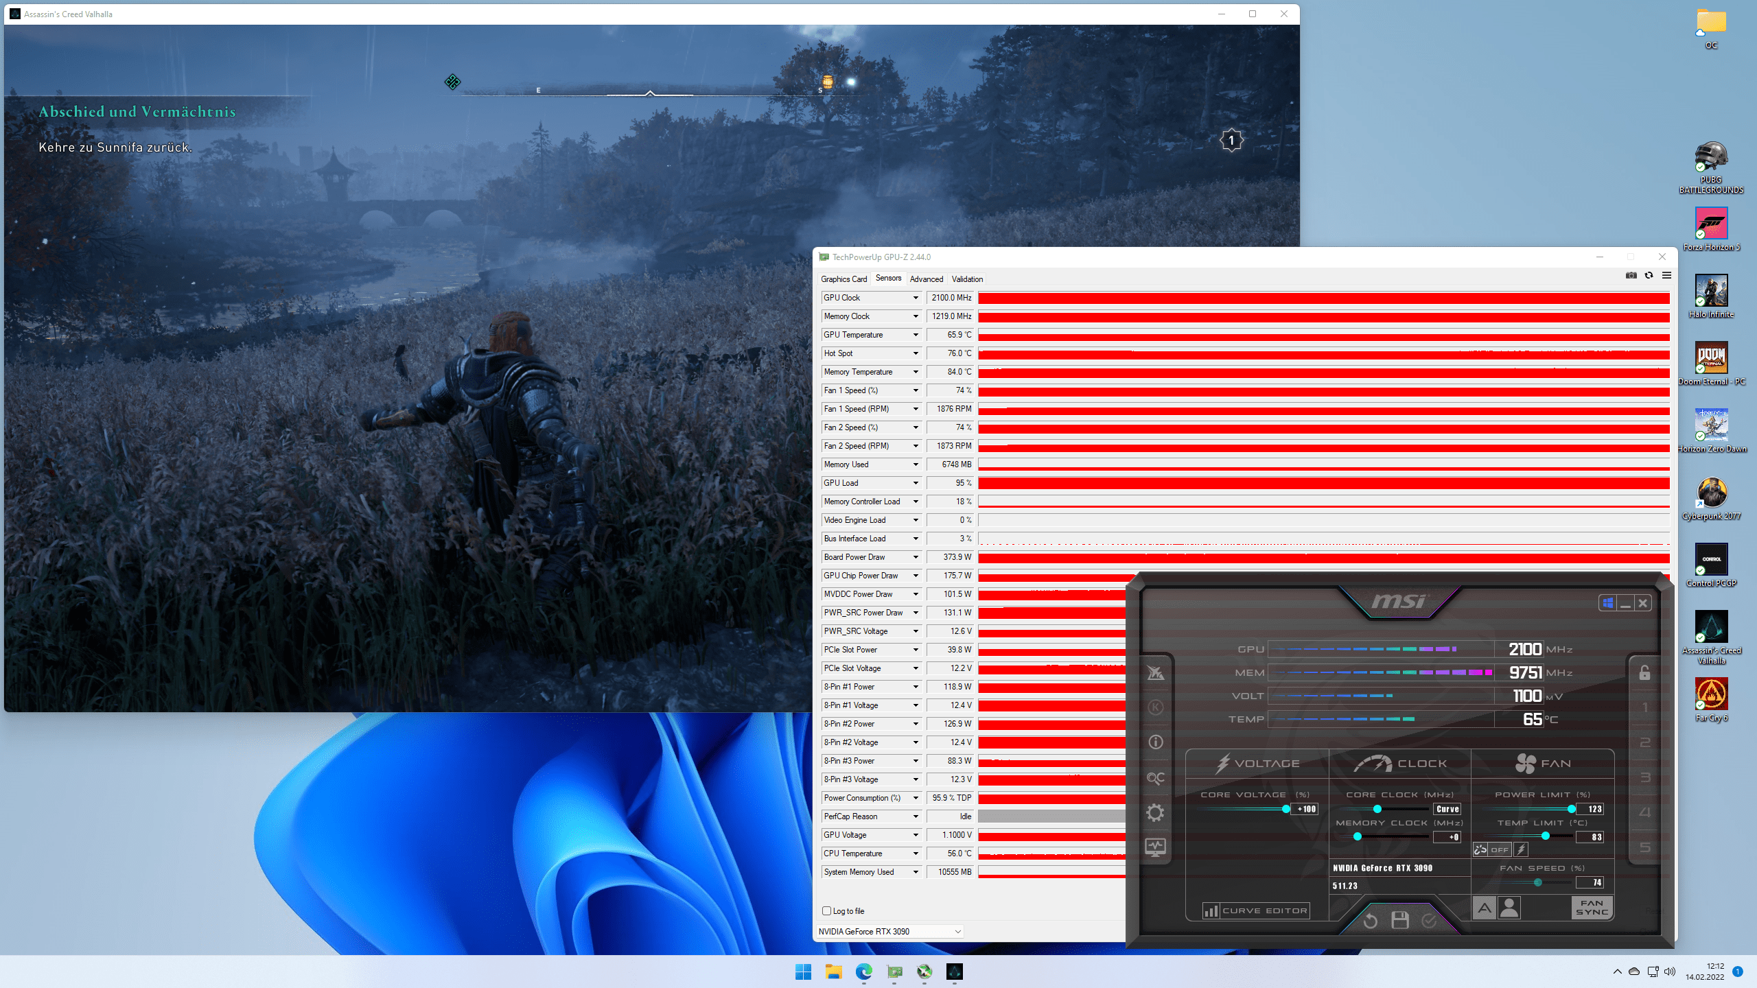
Task: Open the GPU Clock sensor dropdown
Action: pyautogui.click(x=916, y=298)
